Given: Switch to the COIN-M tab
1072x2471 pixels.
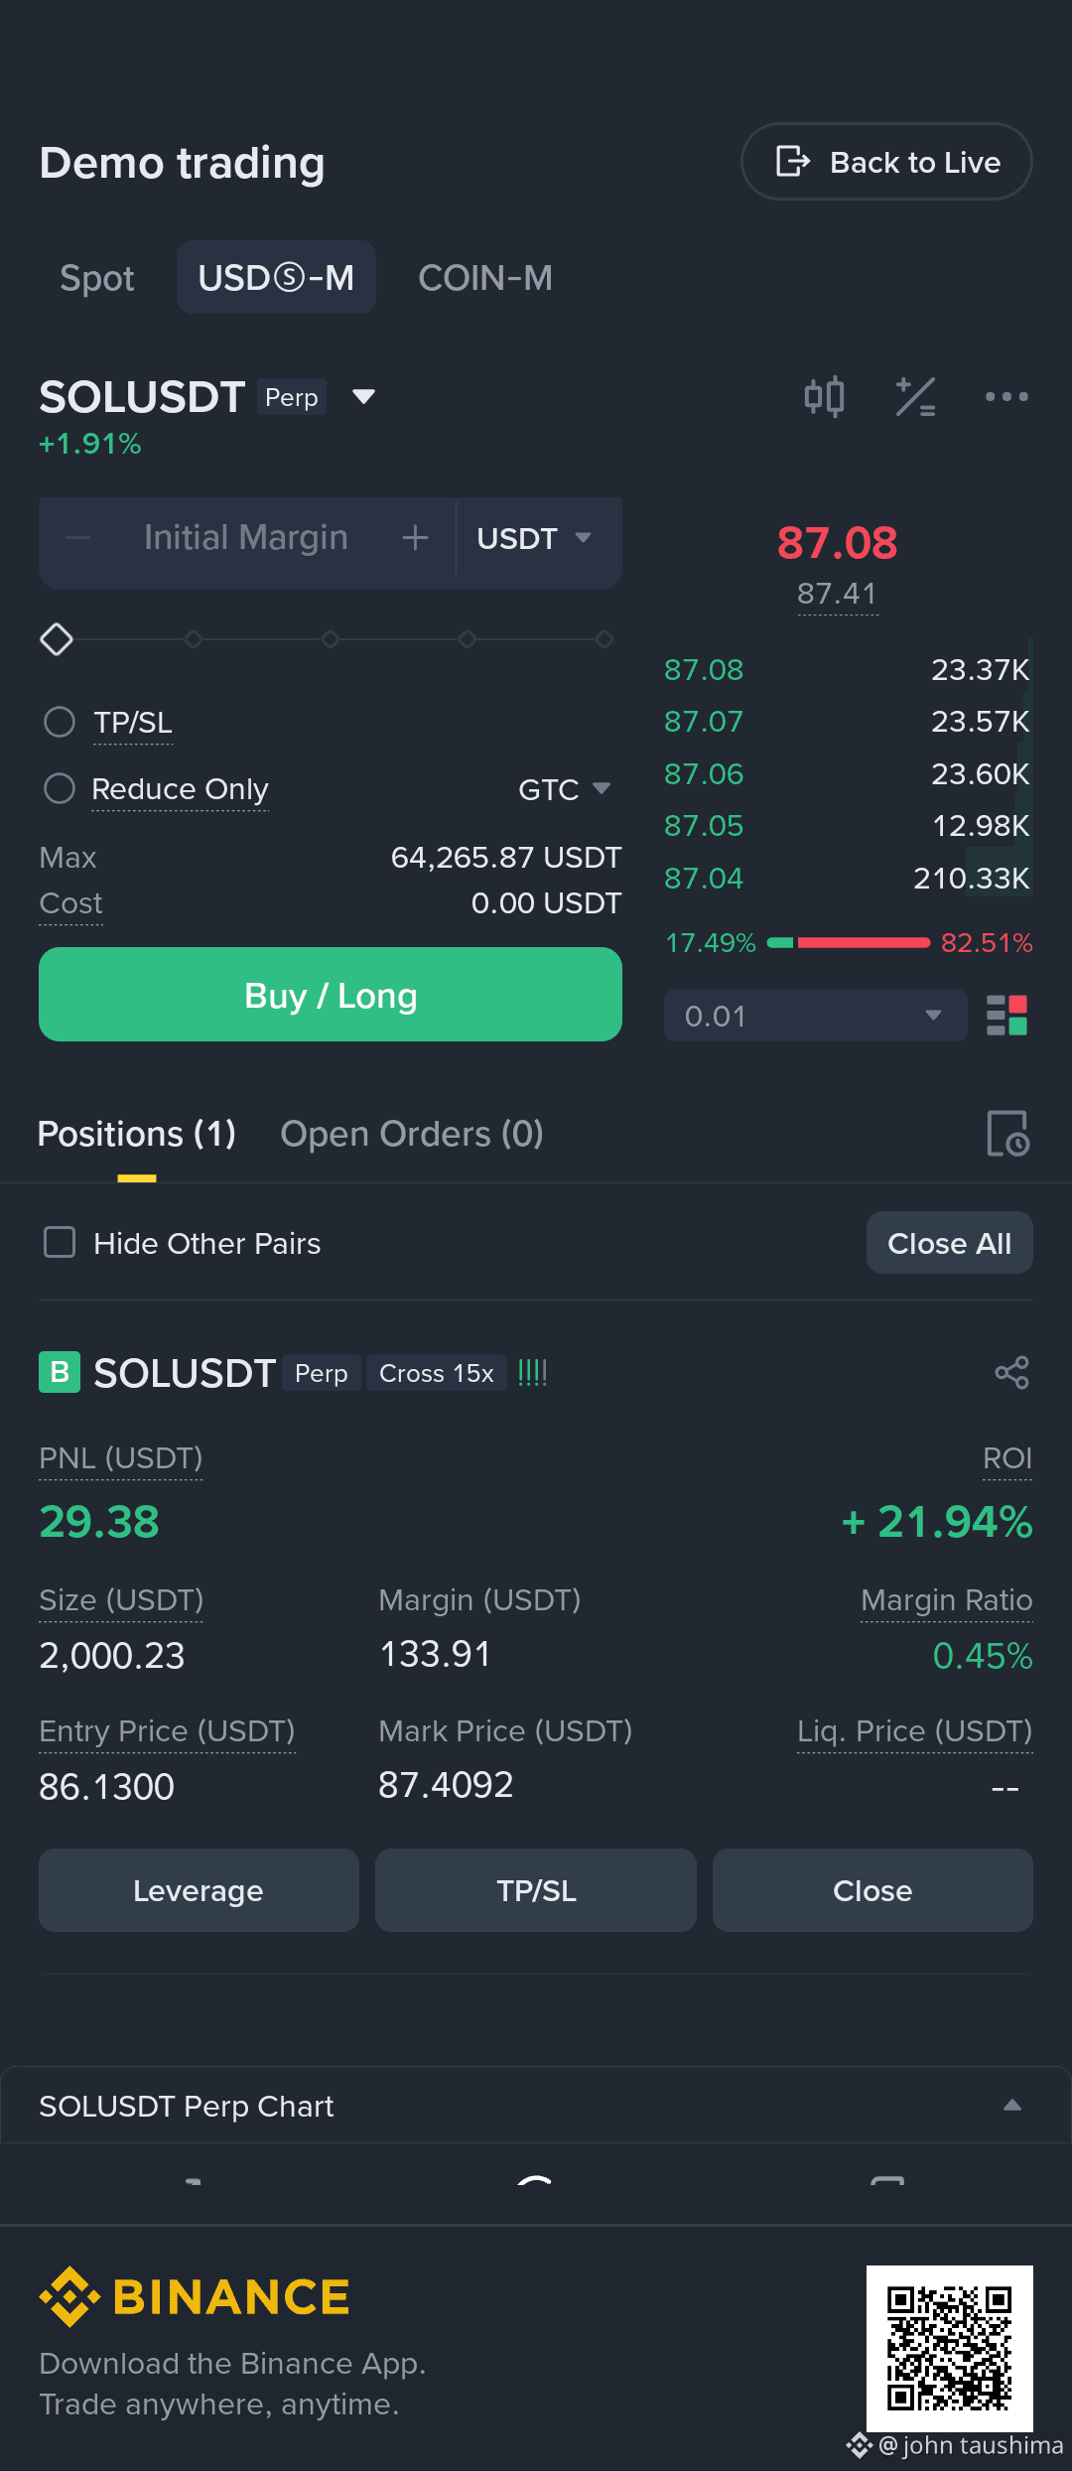Looking at the screenshot, I should (485, 278).
